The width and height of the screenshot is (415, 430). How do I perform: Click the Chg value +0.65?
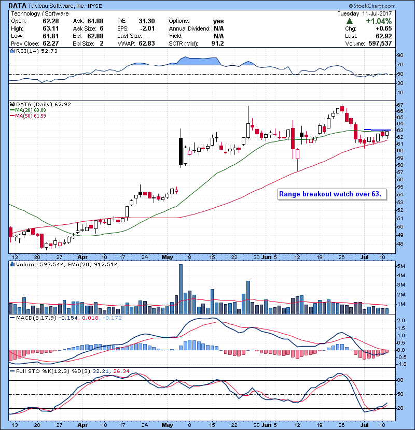coord(384,28)
